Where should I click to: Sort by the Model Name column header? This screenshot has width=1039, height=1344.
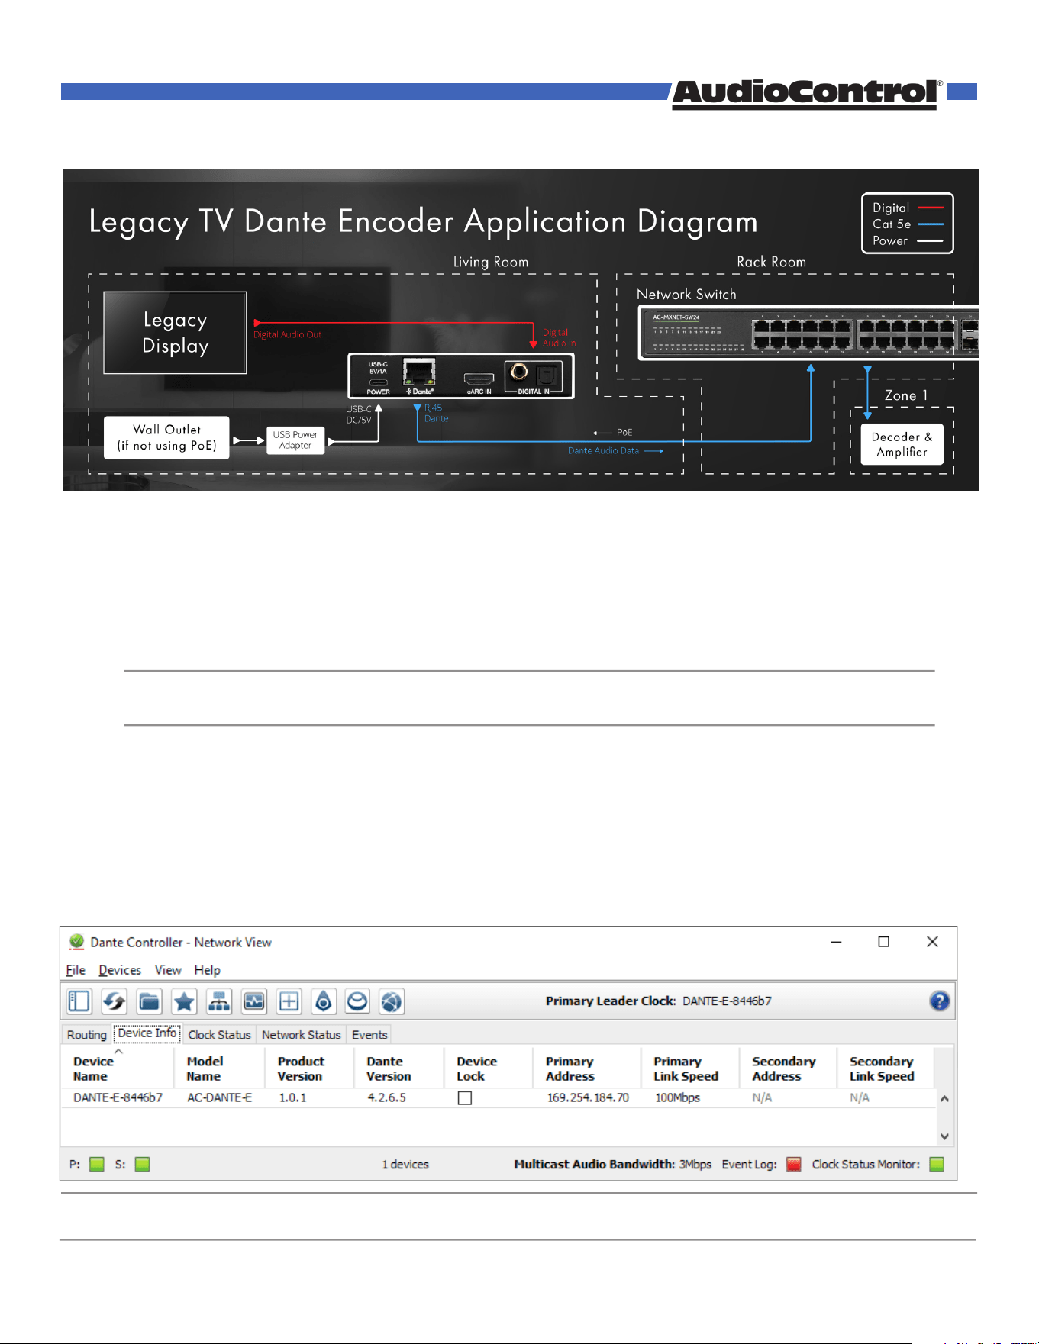pyautogui.click(x=220, y=1068)
